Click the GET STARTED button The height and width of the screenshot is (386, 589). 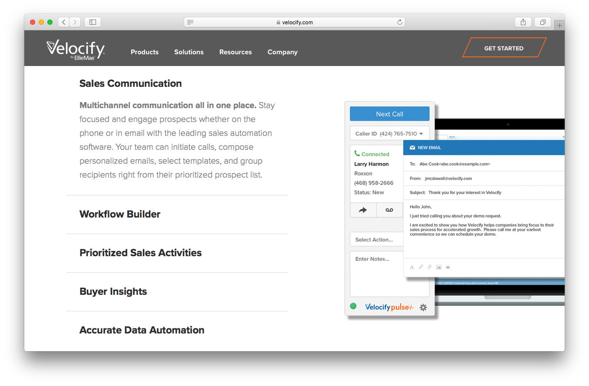pos(504,48)
